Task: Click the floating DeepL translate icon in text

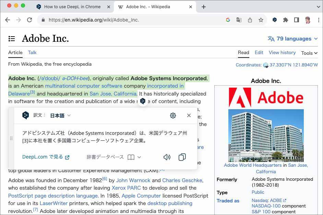Action: tap(143, 101)
